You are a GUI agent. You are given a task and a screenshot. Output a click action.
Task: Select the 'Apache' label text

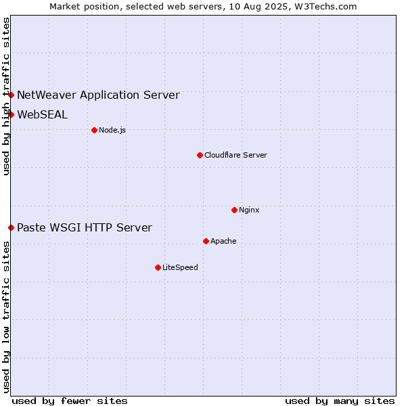pos(223,242)
